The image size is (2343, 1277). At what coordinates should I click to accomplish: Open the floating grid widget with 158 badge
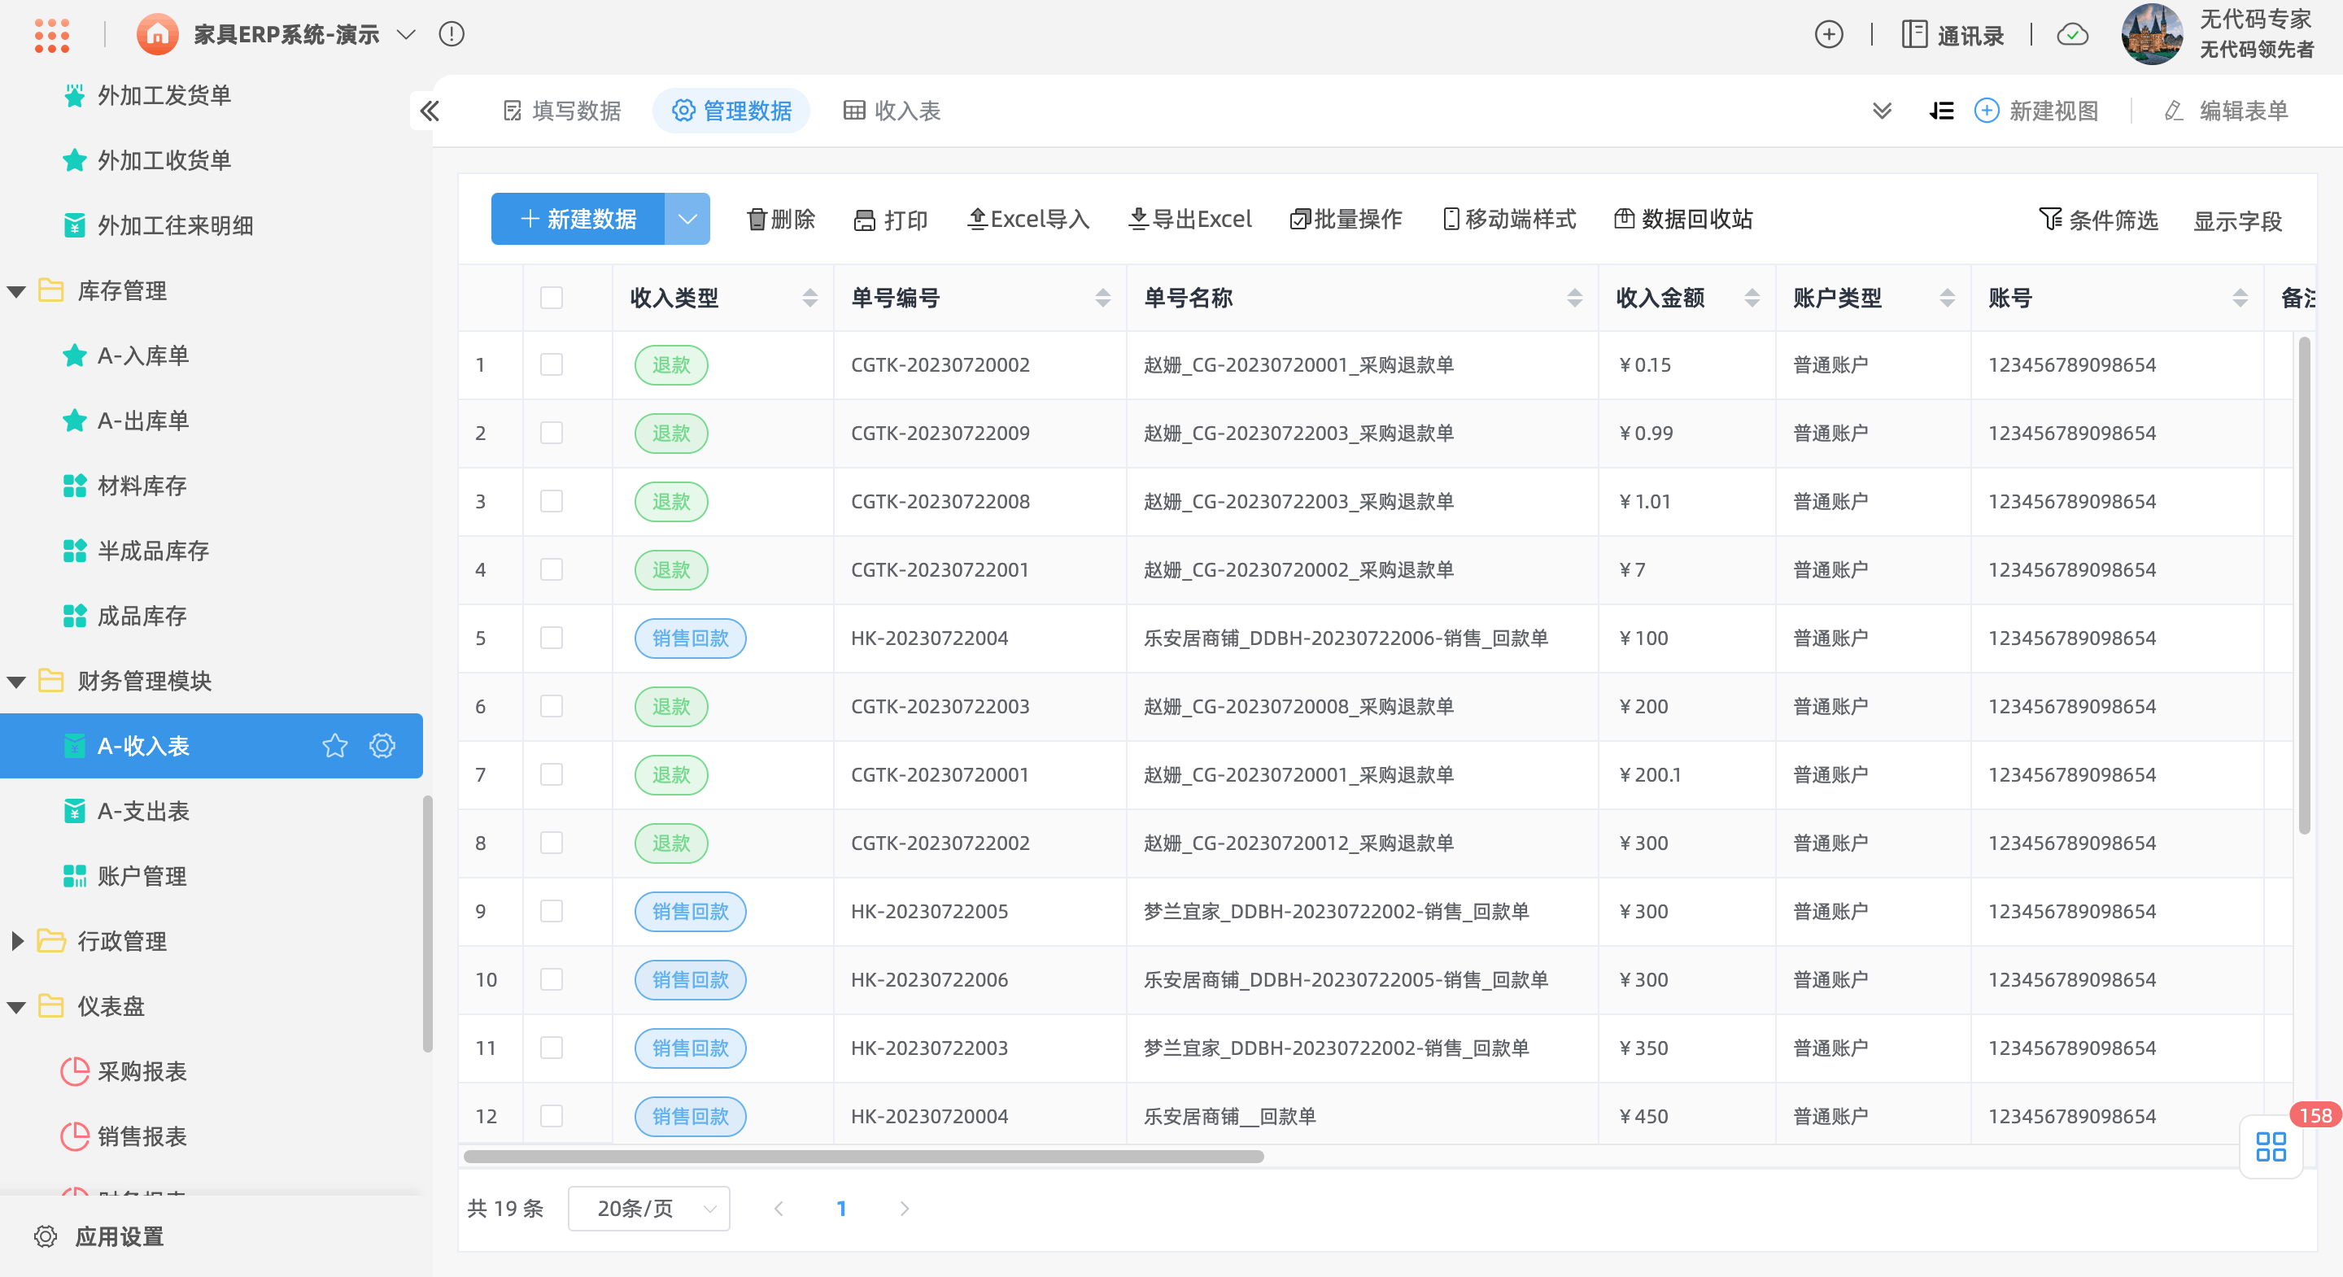pos(2271,1146)
